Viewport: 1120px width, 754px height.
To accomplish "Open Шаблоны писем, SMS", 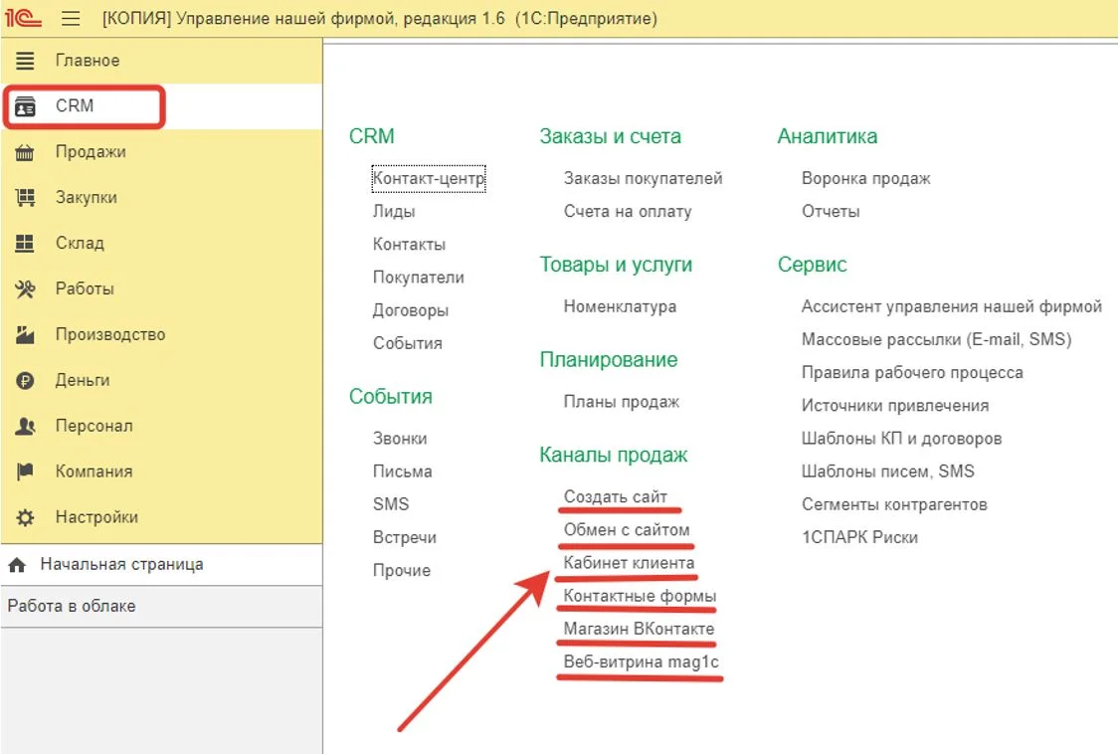I will 888,471.
